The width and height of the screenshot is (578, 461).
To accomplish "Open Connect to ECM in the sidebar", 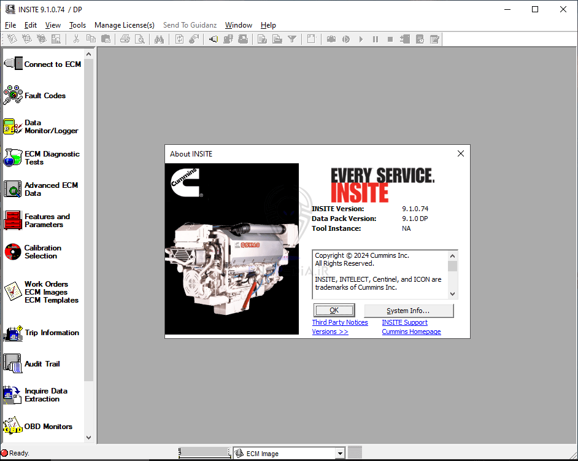I will [43, 64].
